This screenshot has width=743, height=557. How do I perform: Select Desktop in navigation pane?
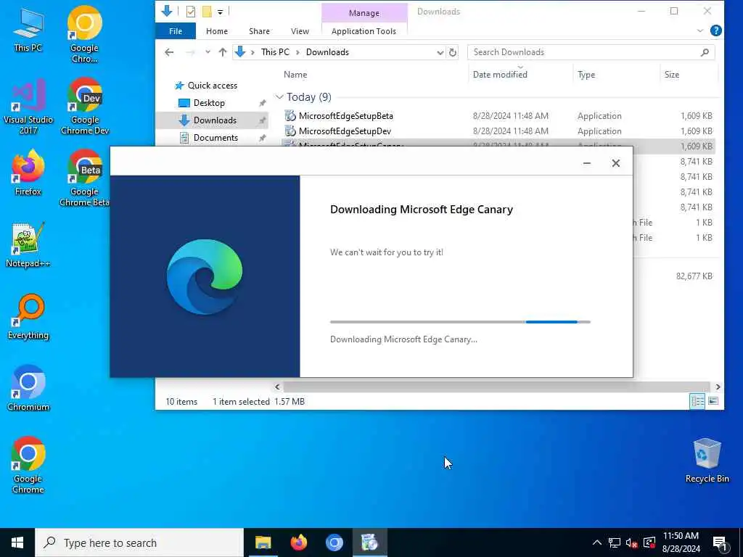point(209,103)
